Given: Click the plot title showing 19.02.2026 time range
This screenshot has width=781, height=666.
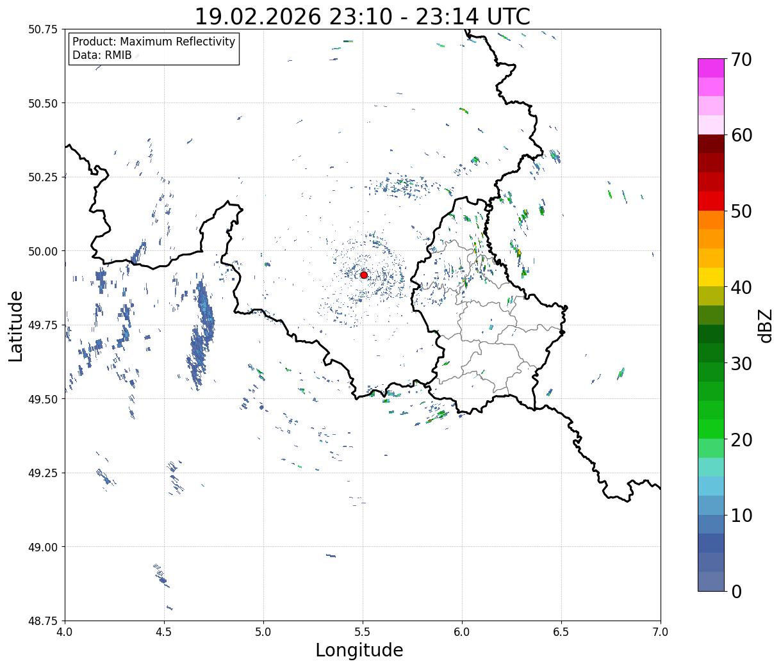Looking at the screenshot, I should (362, 16).
